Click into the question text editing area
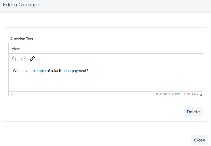The image size is (211, 146). pos(106,78)
